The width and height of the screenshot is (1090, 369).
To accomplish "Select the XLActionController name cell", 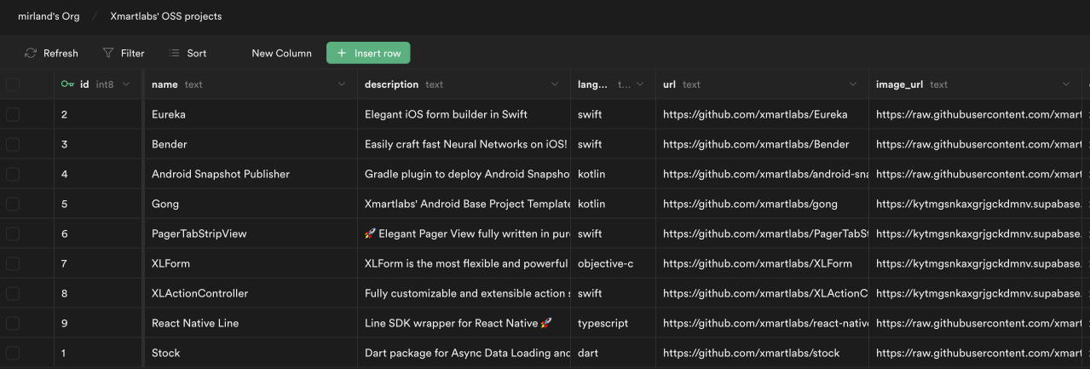I will pos(251,293).
